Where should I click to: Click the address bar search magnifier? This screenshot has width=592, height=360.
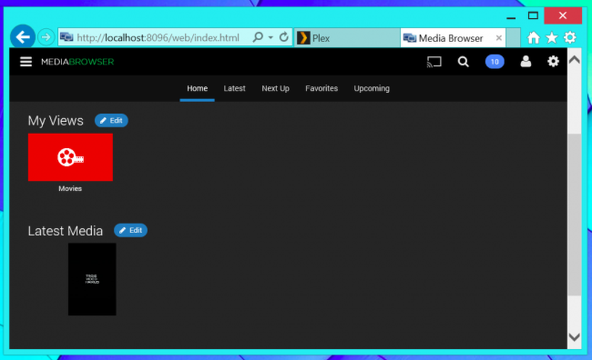pos(258,37)
